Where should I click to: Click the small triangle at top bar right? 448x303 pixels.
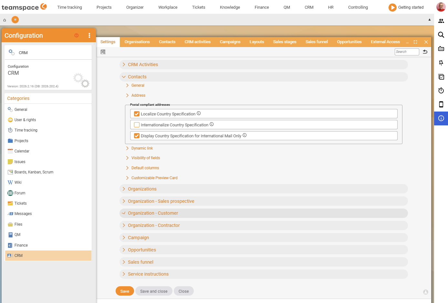click(429, 20)
